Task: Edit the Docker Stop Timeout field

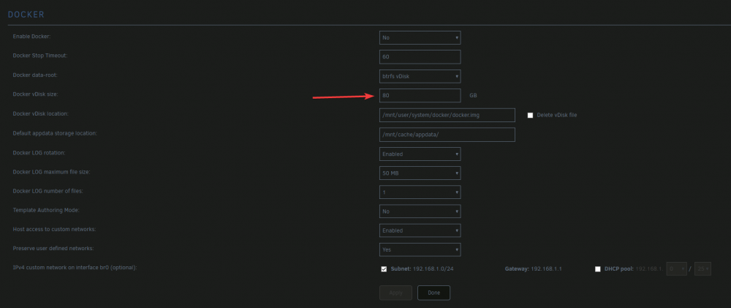Action: 420,56
